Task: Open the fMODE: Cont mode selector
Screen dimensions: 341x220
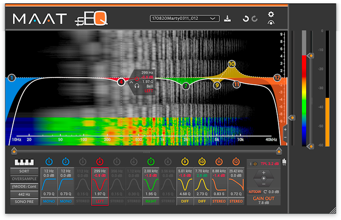Action: (x=25, y=186)
